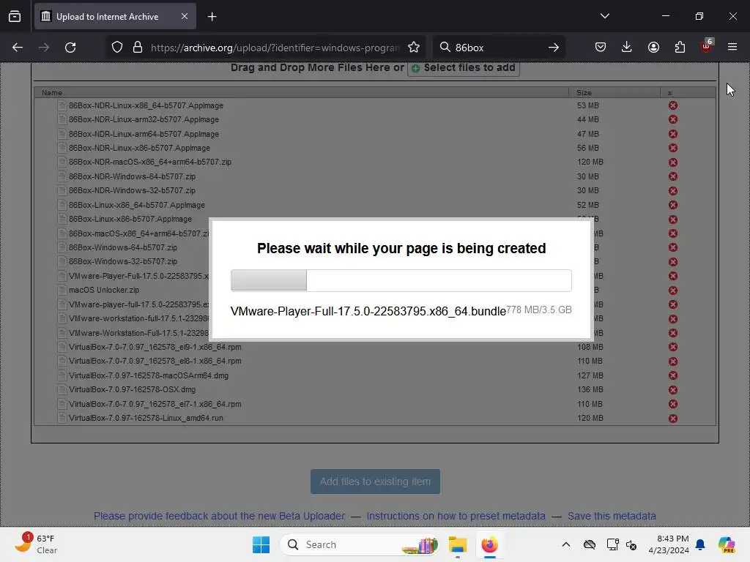750x562 pixels.
Task: Remove 86Box-NDR-Windows-64-b5707.zip file
Action: 672,176
